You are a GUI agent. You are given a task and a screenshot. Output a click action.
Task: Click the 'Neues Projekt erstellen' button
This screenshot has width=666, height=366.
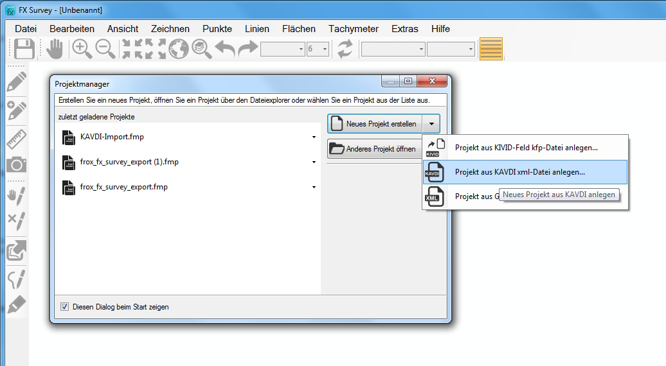coord(375,124)
